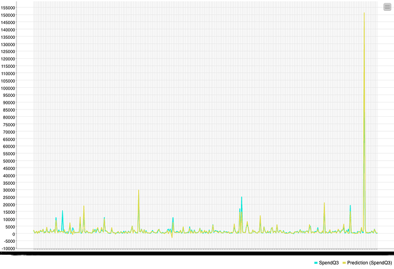Click the y-axis label -5000
Screen dimensions: 394x269
pyautogui.click(x=9, y=241)
